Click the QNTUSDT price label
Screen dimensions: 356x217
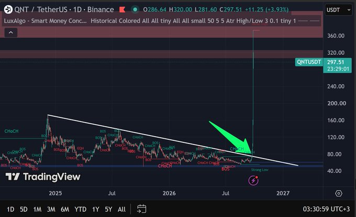click(309, 62)
